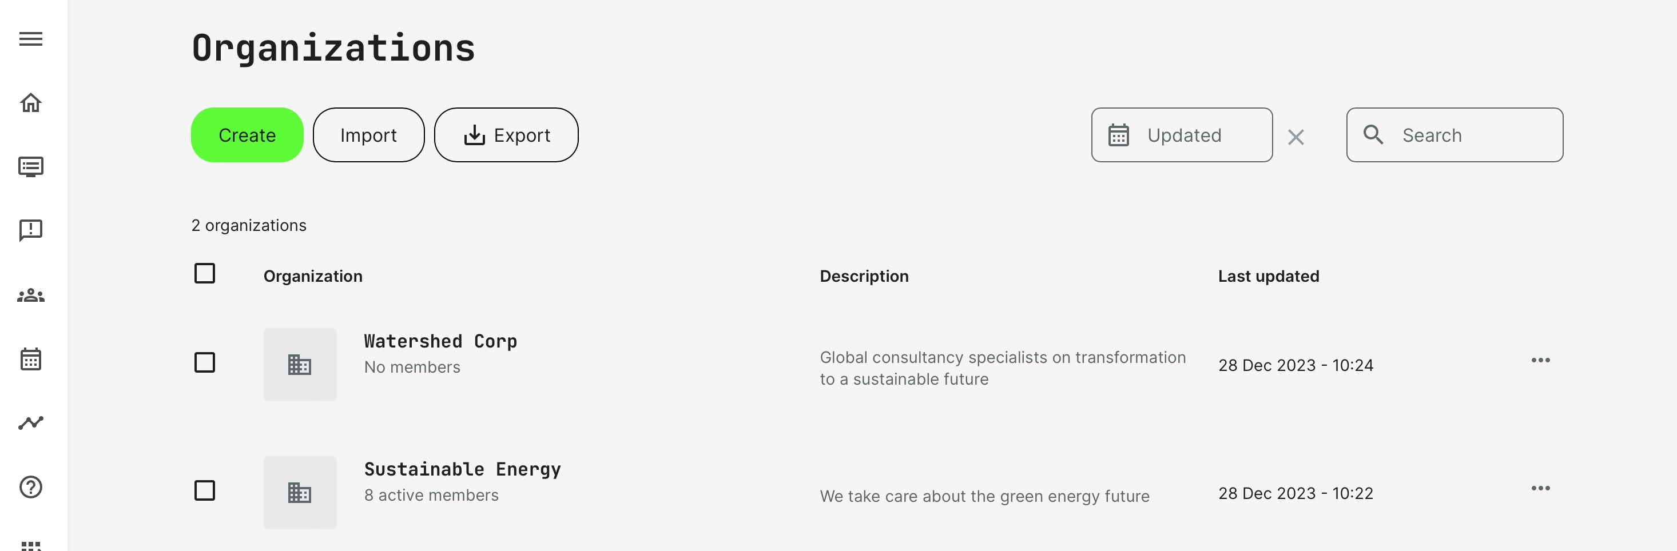1677x551 pixels.
Task: Open more options for Watershed Corp
Action: click(1540, 361)
